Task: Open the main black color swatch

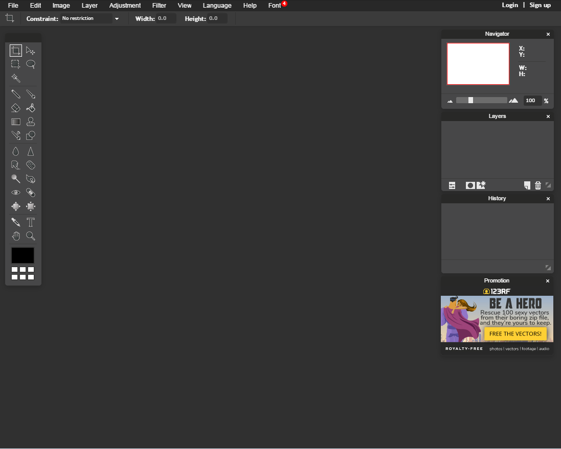Action: pyautogui.click(x=23, y=255)
